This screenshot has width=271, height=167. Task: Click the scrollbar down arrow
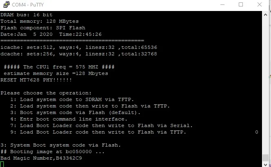point(265,165)
